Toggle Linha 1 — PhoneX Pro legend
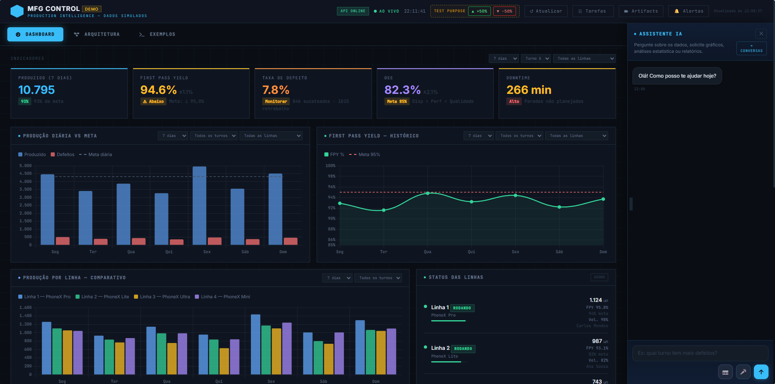This screenshot has height=384, width=775. 44,297
